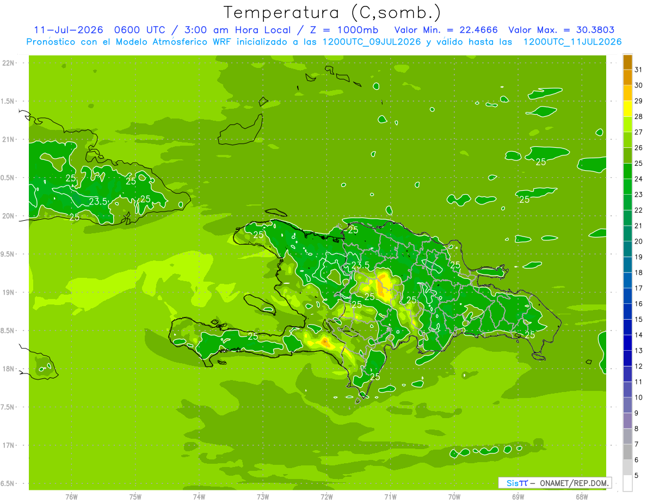Click 'Pronóstico con el Modelo Atmósferico WRF' text
The height and width of the screenshot is (504, 653).
coord(129,41)
